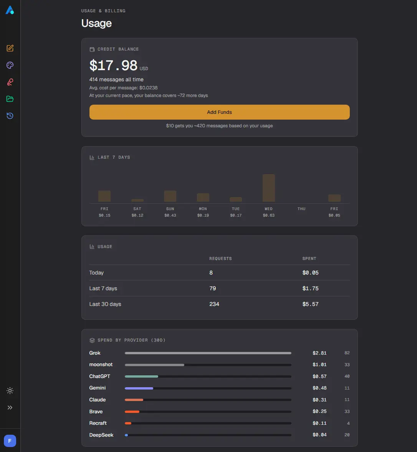
Task: Click the $5.57 spent value
Action: click(x=310, y=304)
